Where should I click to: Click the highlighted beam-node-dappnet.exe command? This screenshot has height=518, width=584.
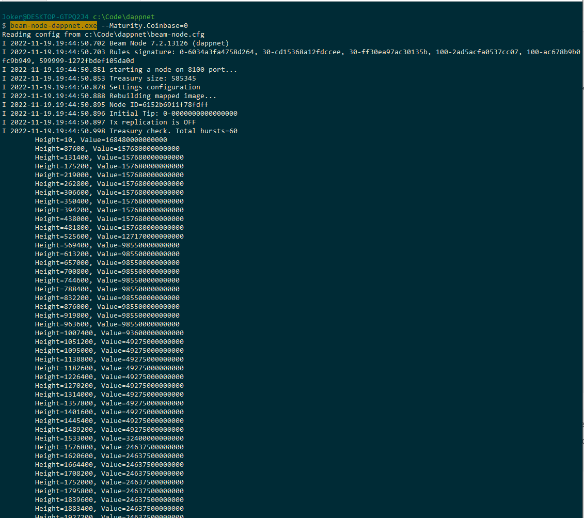(x=53, y=25)
